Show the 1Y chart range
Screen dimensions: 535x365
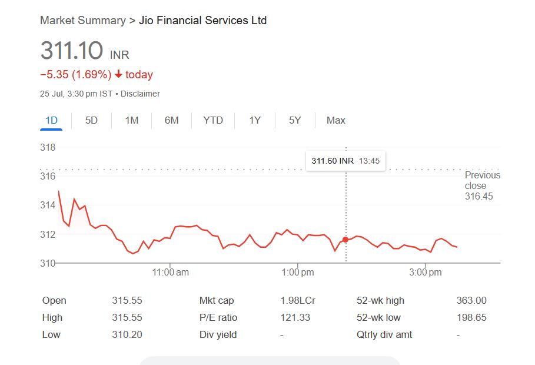[255, 120]
